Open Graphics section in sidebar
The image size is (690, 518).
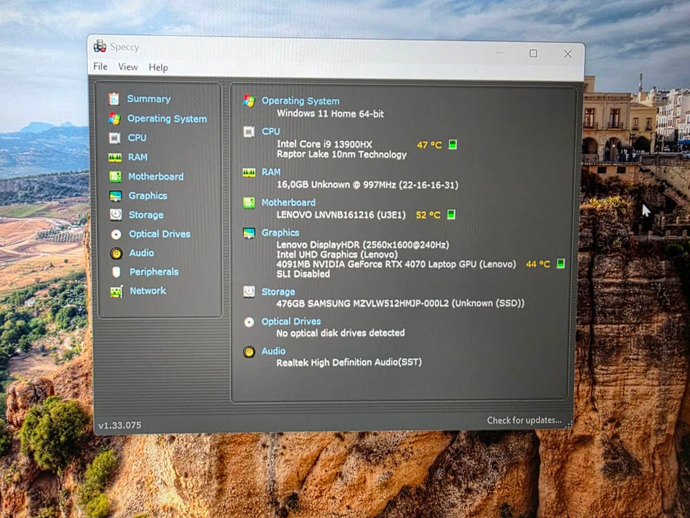pyautogui.click(x=148, y=196)
